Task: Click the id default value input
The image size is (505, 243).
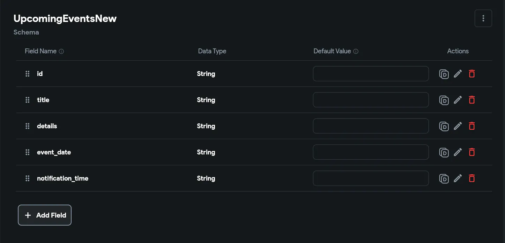Action: tap(371, 74)
